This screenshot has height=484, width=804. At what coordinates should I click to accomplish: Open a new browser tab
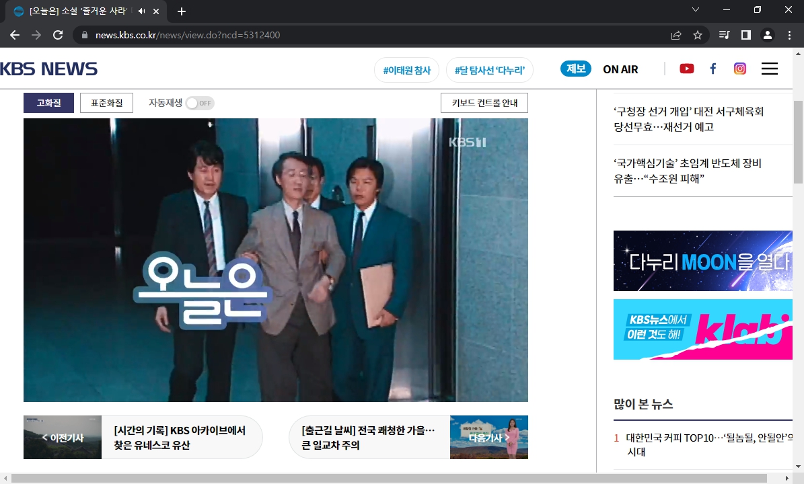(182, 11)
